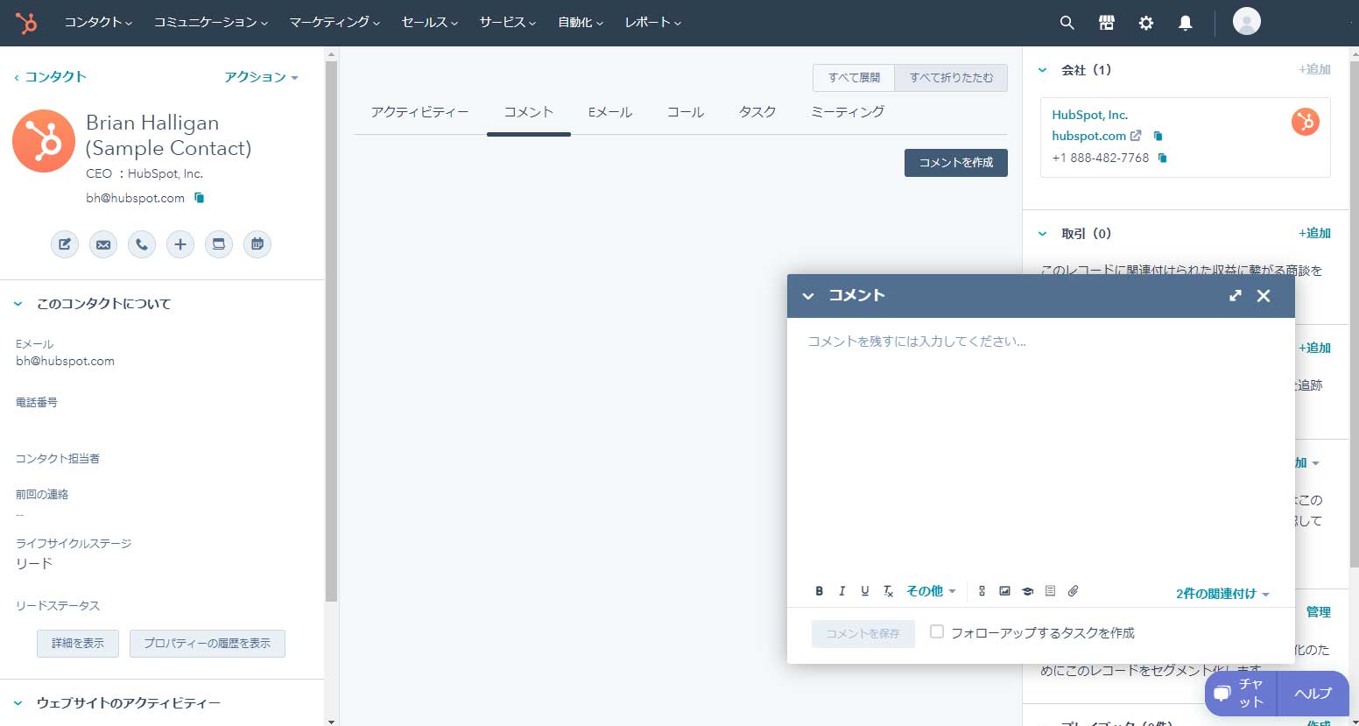Insert a link in the comment
1359x726 pixels.
click(x=982, y=591)
